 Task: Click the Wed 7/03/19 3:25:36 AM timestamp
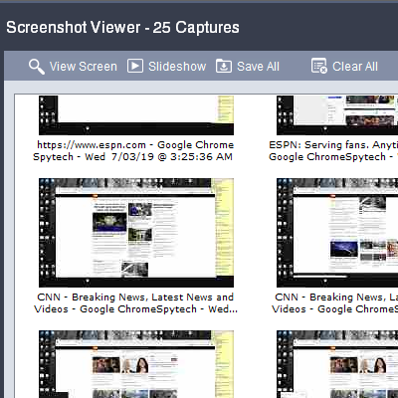(158, 156)
